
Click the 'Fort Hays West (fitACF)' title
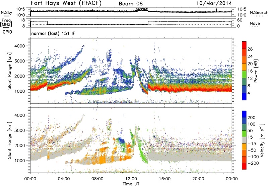[66, 3]
